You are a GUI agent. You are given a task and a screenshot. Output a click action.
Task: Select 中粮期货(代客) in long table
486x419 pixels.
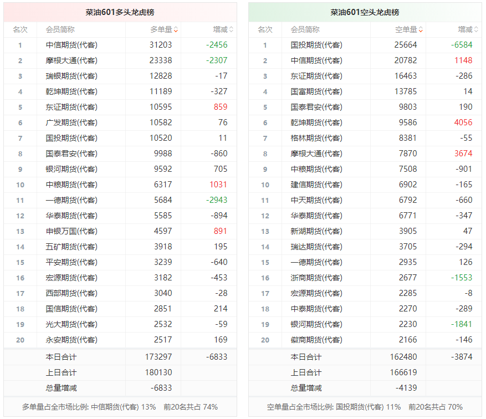(x=71, y=185)
